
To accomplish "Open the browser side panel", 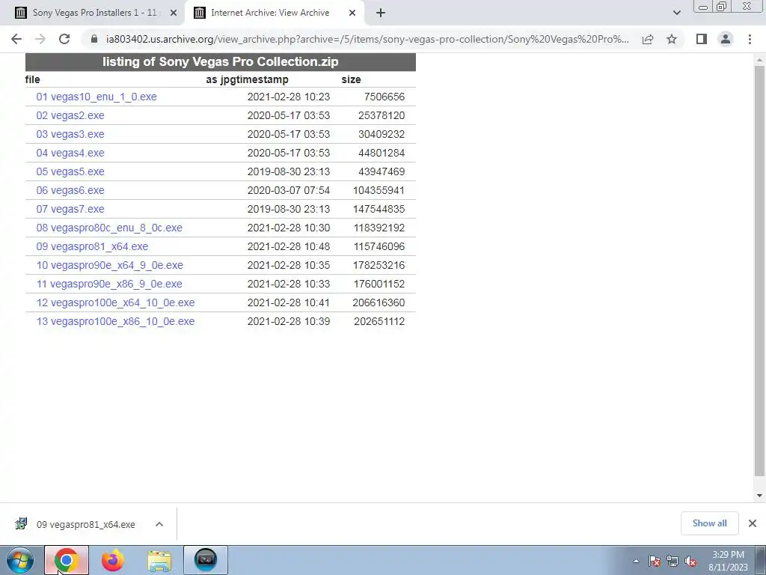I will 702,39.
